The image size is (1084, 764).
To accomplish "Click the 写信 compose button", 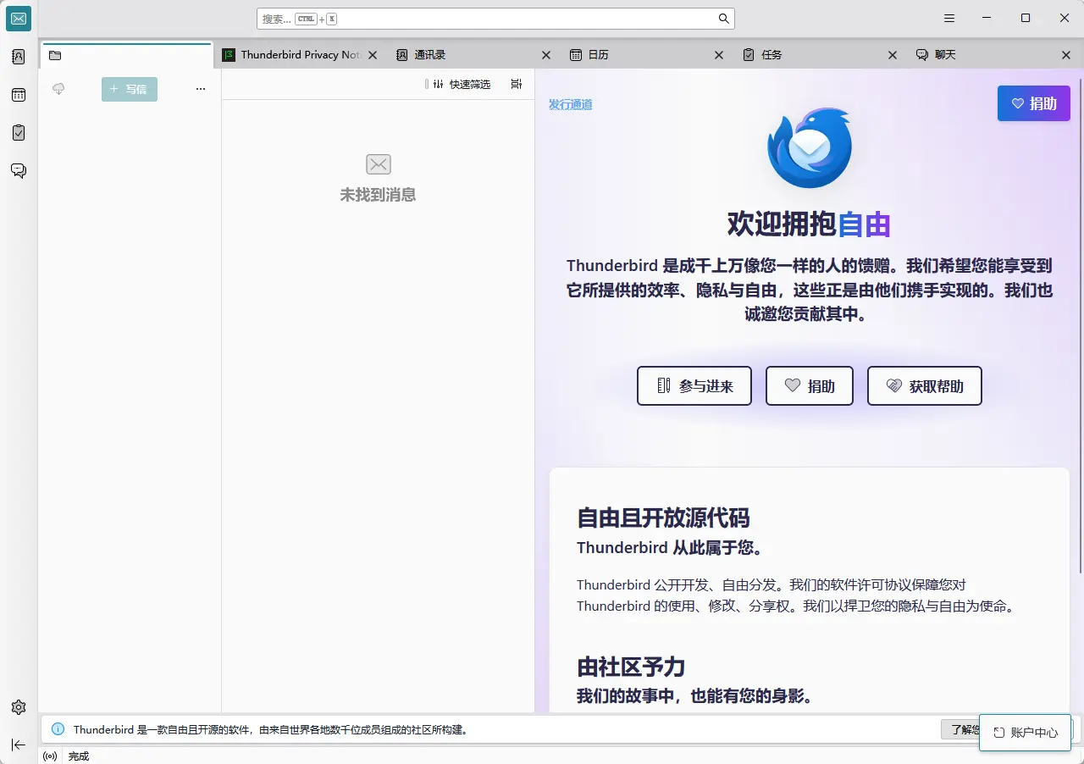I will pyautogui.click(x=130, y=89).
